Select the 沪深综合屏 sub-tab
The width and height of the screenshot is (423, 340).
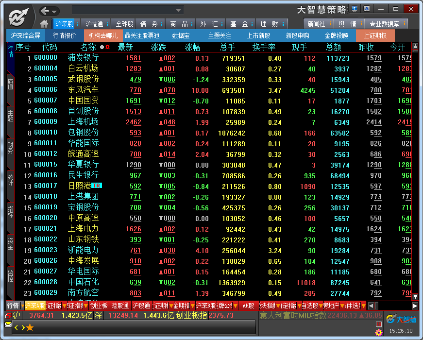(26, 35)
